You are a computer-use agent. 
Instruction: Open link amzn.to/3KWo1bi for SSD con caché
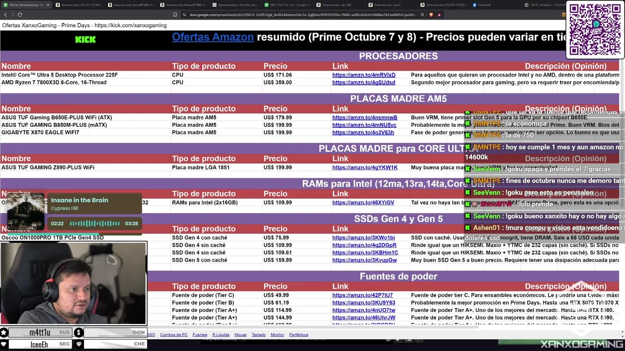tap(364, 237)
